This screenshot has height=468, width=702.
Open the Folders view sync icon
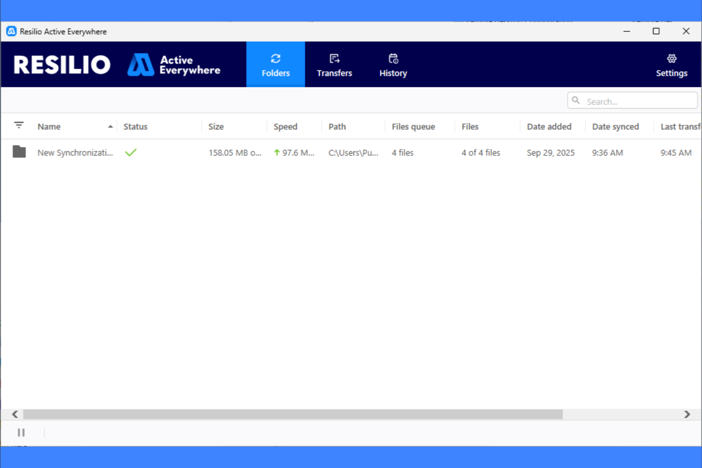[276, 58]
